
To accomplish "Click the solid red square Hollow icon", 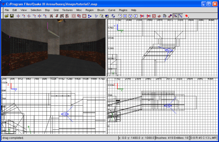I will click(84, 16).
